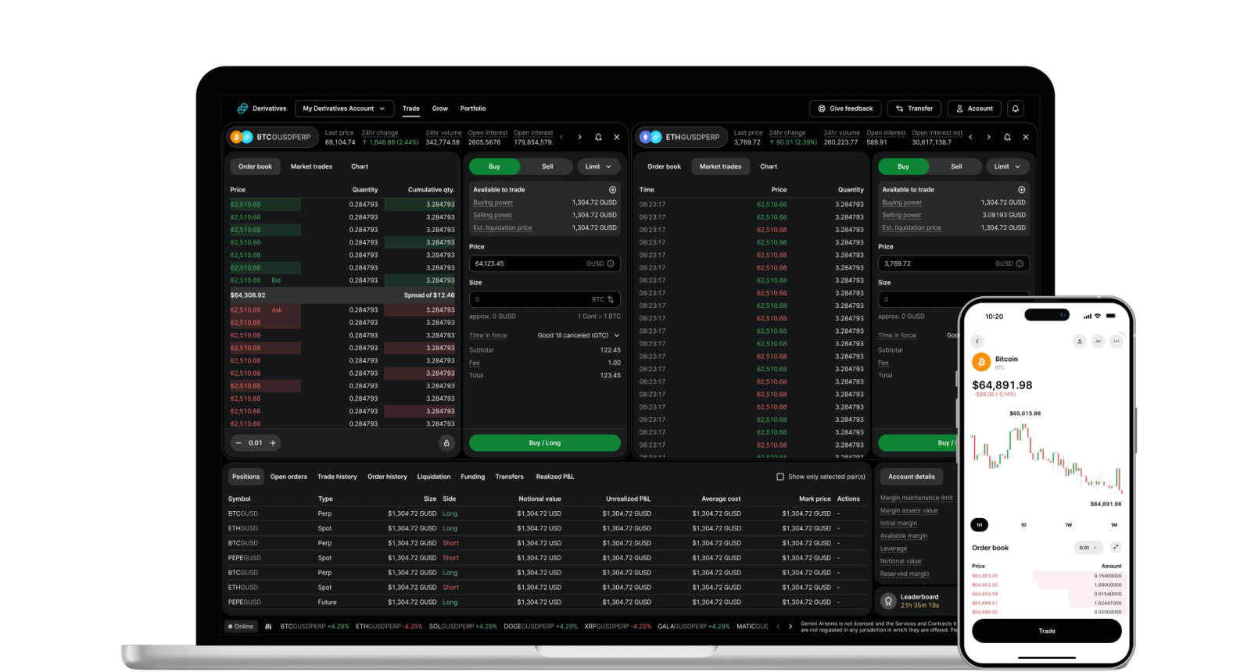Viewport: 1251px width, 672px height.
Task: Swap size units with the BTC arrows icon
Action: click(611, 299)
